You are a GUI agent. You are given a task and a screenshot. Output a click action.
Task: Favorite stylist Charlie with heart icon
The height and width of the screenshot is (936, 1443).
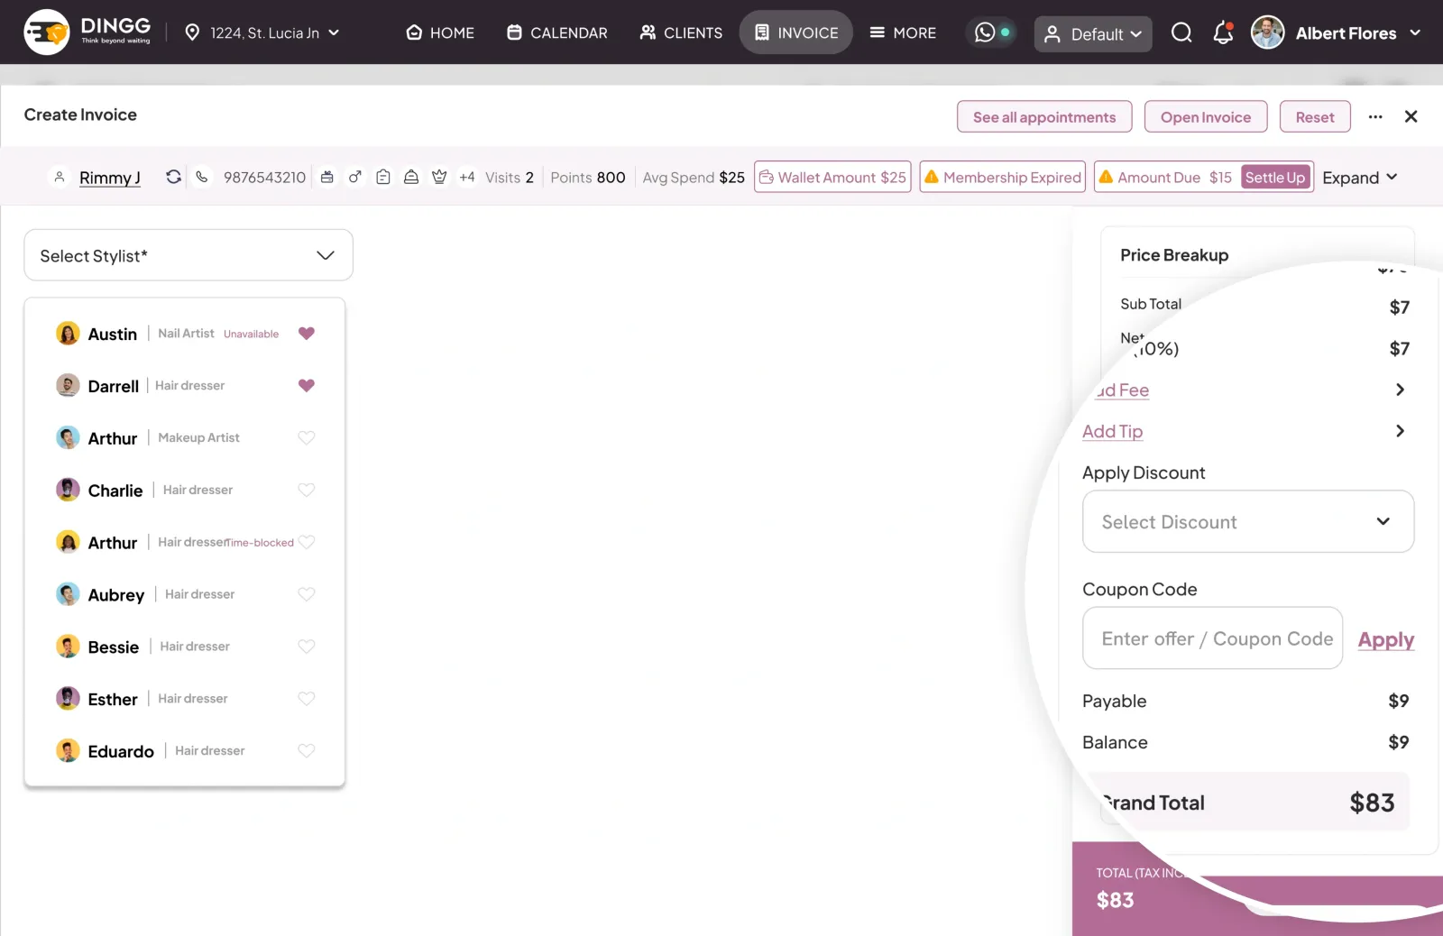pos(307,491)
